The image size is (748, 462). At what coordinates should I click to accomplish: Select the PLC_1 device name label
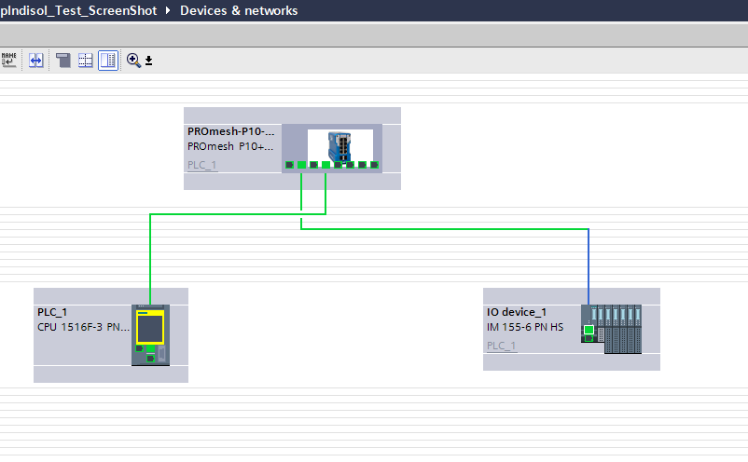[52, 312]
